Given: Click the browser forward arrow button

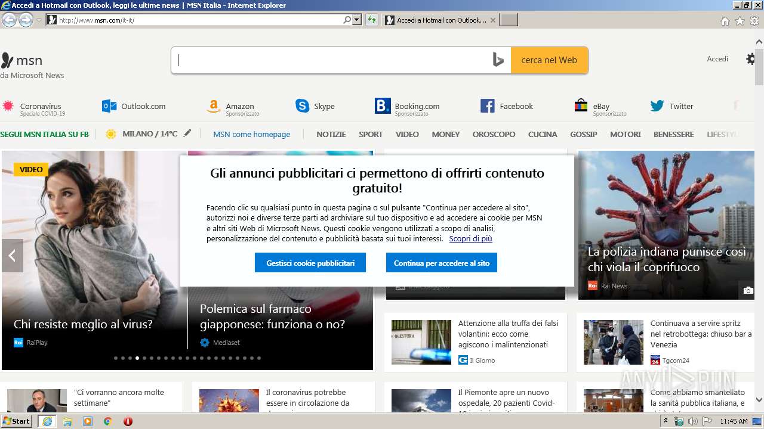Looking at the screenshot, I should click(26, 20).
